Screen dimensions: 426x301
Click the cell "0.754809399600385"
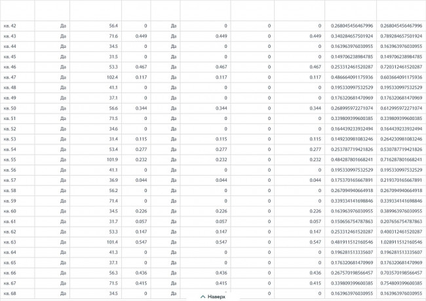click(x=401, y=283)
